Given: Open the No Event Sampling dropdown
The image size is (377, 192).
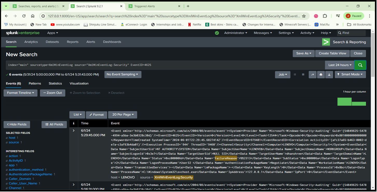Looking at the screenshot, I should click(x=123, y=74).
